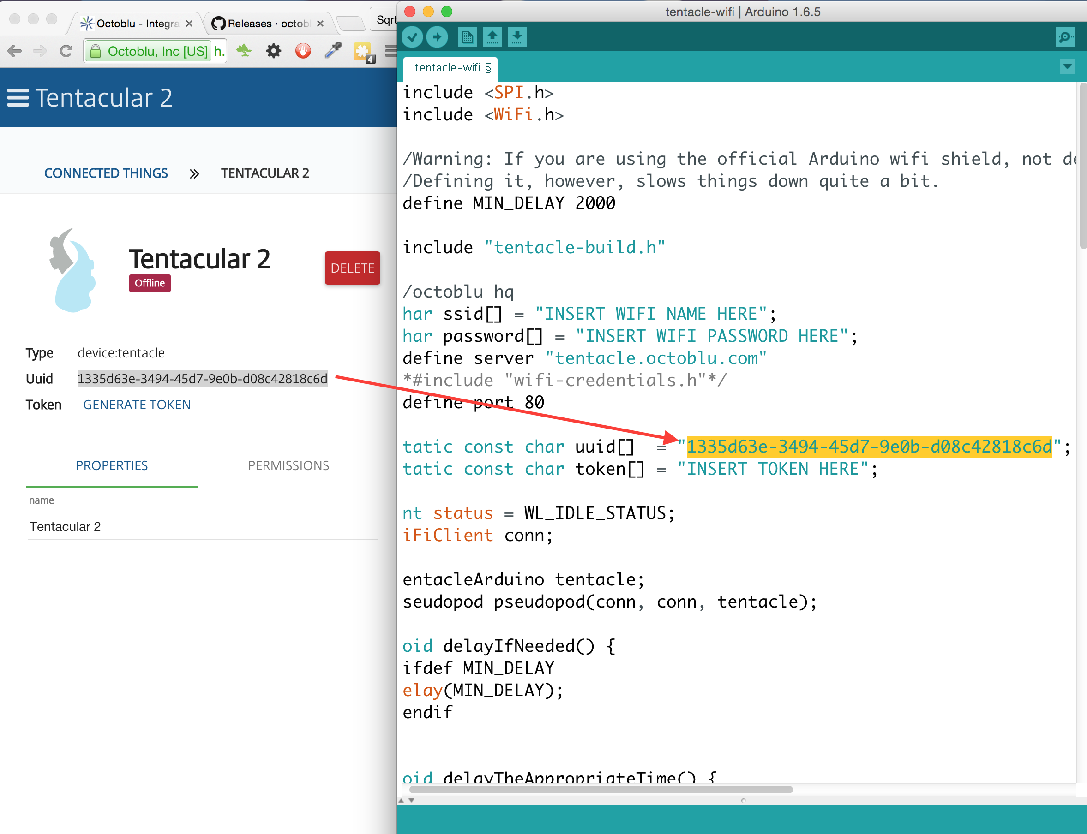Screen dimensions: 1087x834
Task: Open the Tentacular 2 hamburger menu
Action: [x=18, y=98]
